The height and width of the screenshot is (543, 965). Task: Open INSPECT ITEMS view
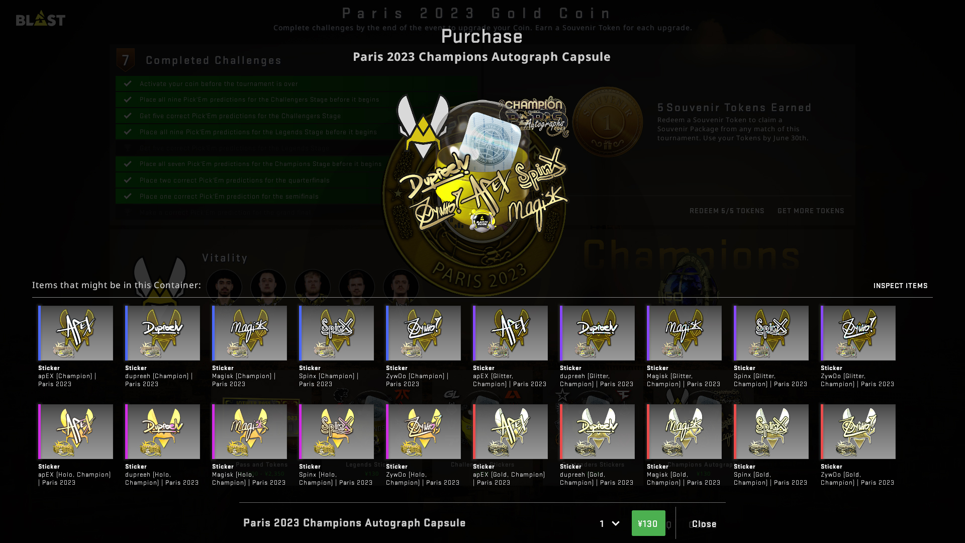click(x=900, y=286)
